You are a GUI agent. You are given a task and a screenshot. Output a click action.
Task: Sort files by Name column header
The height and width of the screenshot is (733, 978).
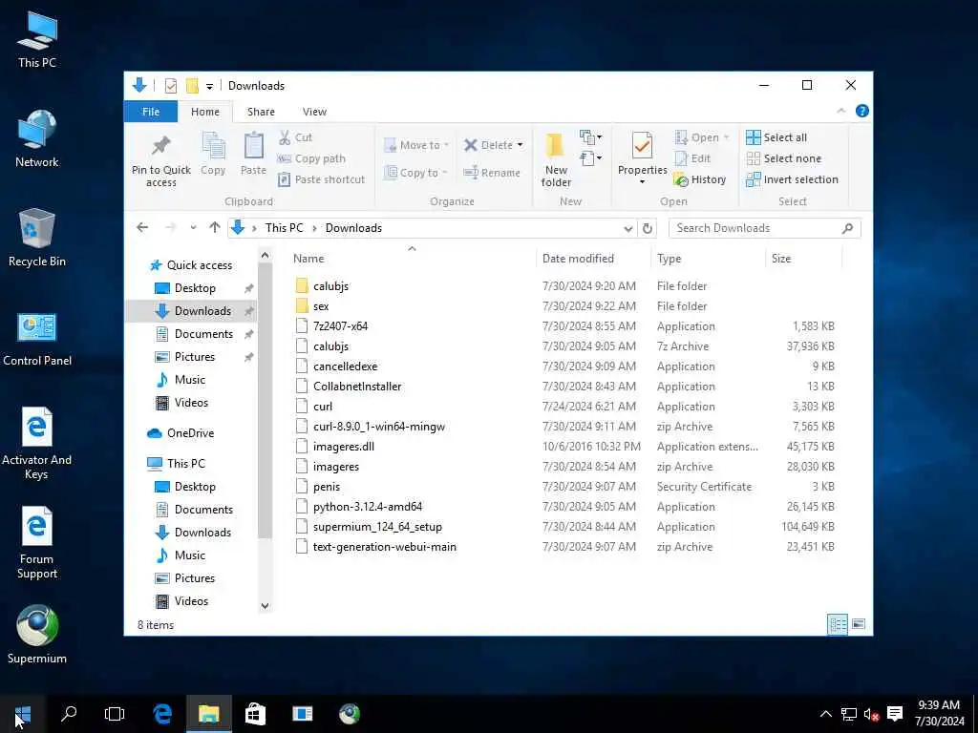click(x=308, y=258)
